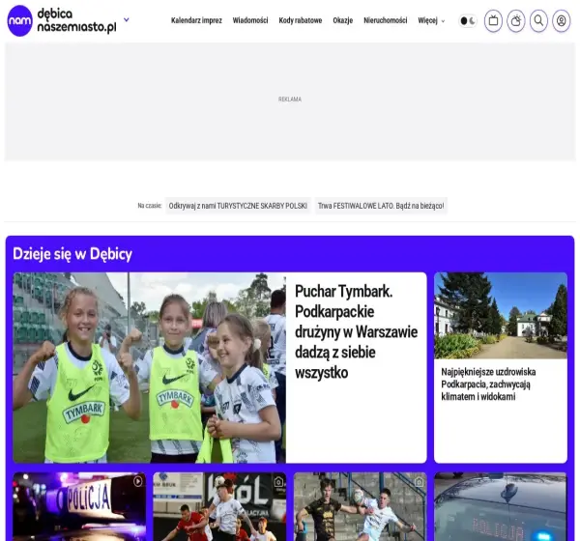Open 'Trwa FESTIWALOWE LATO' link
This screenshot has height=541, width=580.
pyautogui.click(x=381, y=206)
